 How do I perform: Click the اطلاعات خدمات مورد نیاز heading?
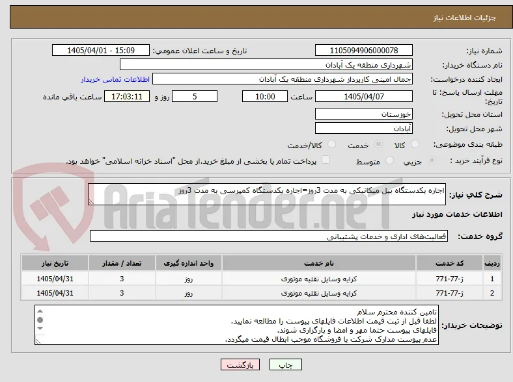457,214
